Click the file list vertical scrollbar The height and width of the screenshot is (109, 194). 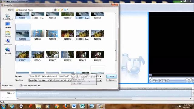(x=116, y=50)
